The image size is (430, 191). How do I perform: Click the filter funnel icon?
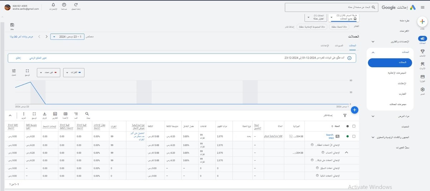tap(345, 115)
